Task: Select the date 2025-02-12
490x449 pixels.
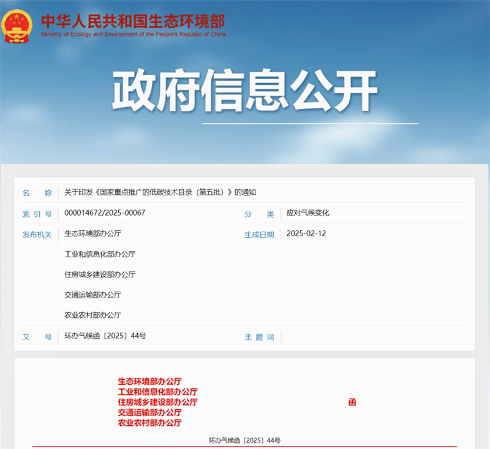Action: point(306,233)
